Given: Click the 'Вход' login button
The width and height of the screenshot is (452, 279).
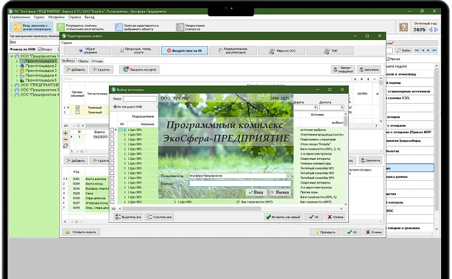Looking at the screenshot, I should click(255, 192).
